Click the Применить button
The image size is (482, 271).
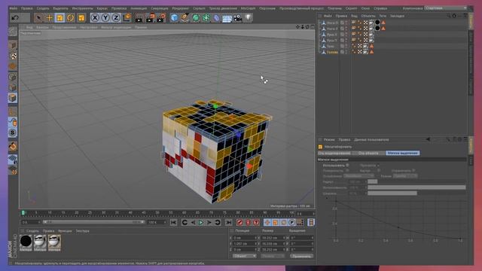tap(301, 256)
